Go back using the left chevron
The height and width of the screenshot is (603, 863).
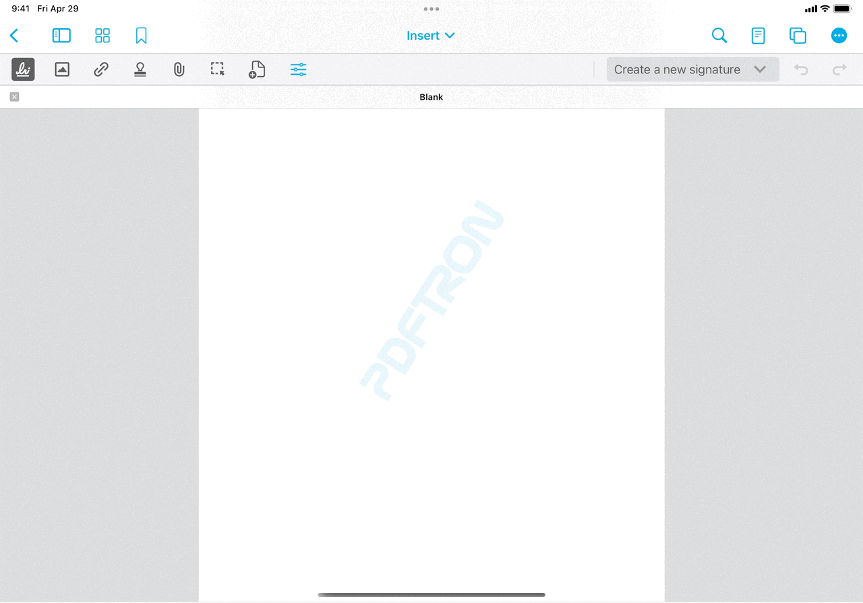pyautogui.click(x=14, y=36)
